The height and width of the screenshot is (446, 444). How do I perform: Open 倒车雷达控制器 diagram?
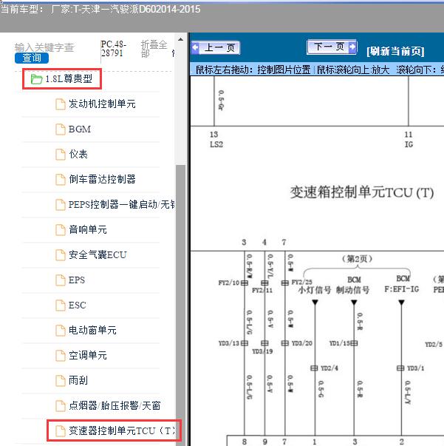pyautogui.click(x=102, y=179)
